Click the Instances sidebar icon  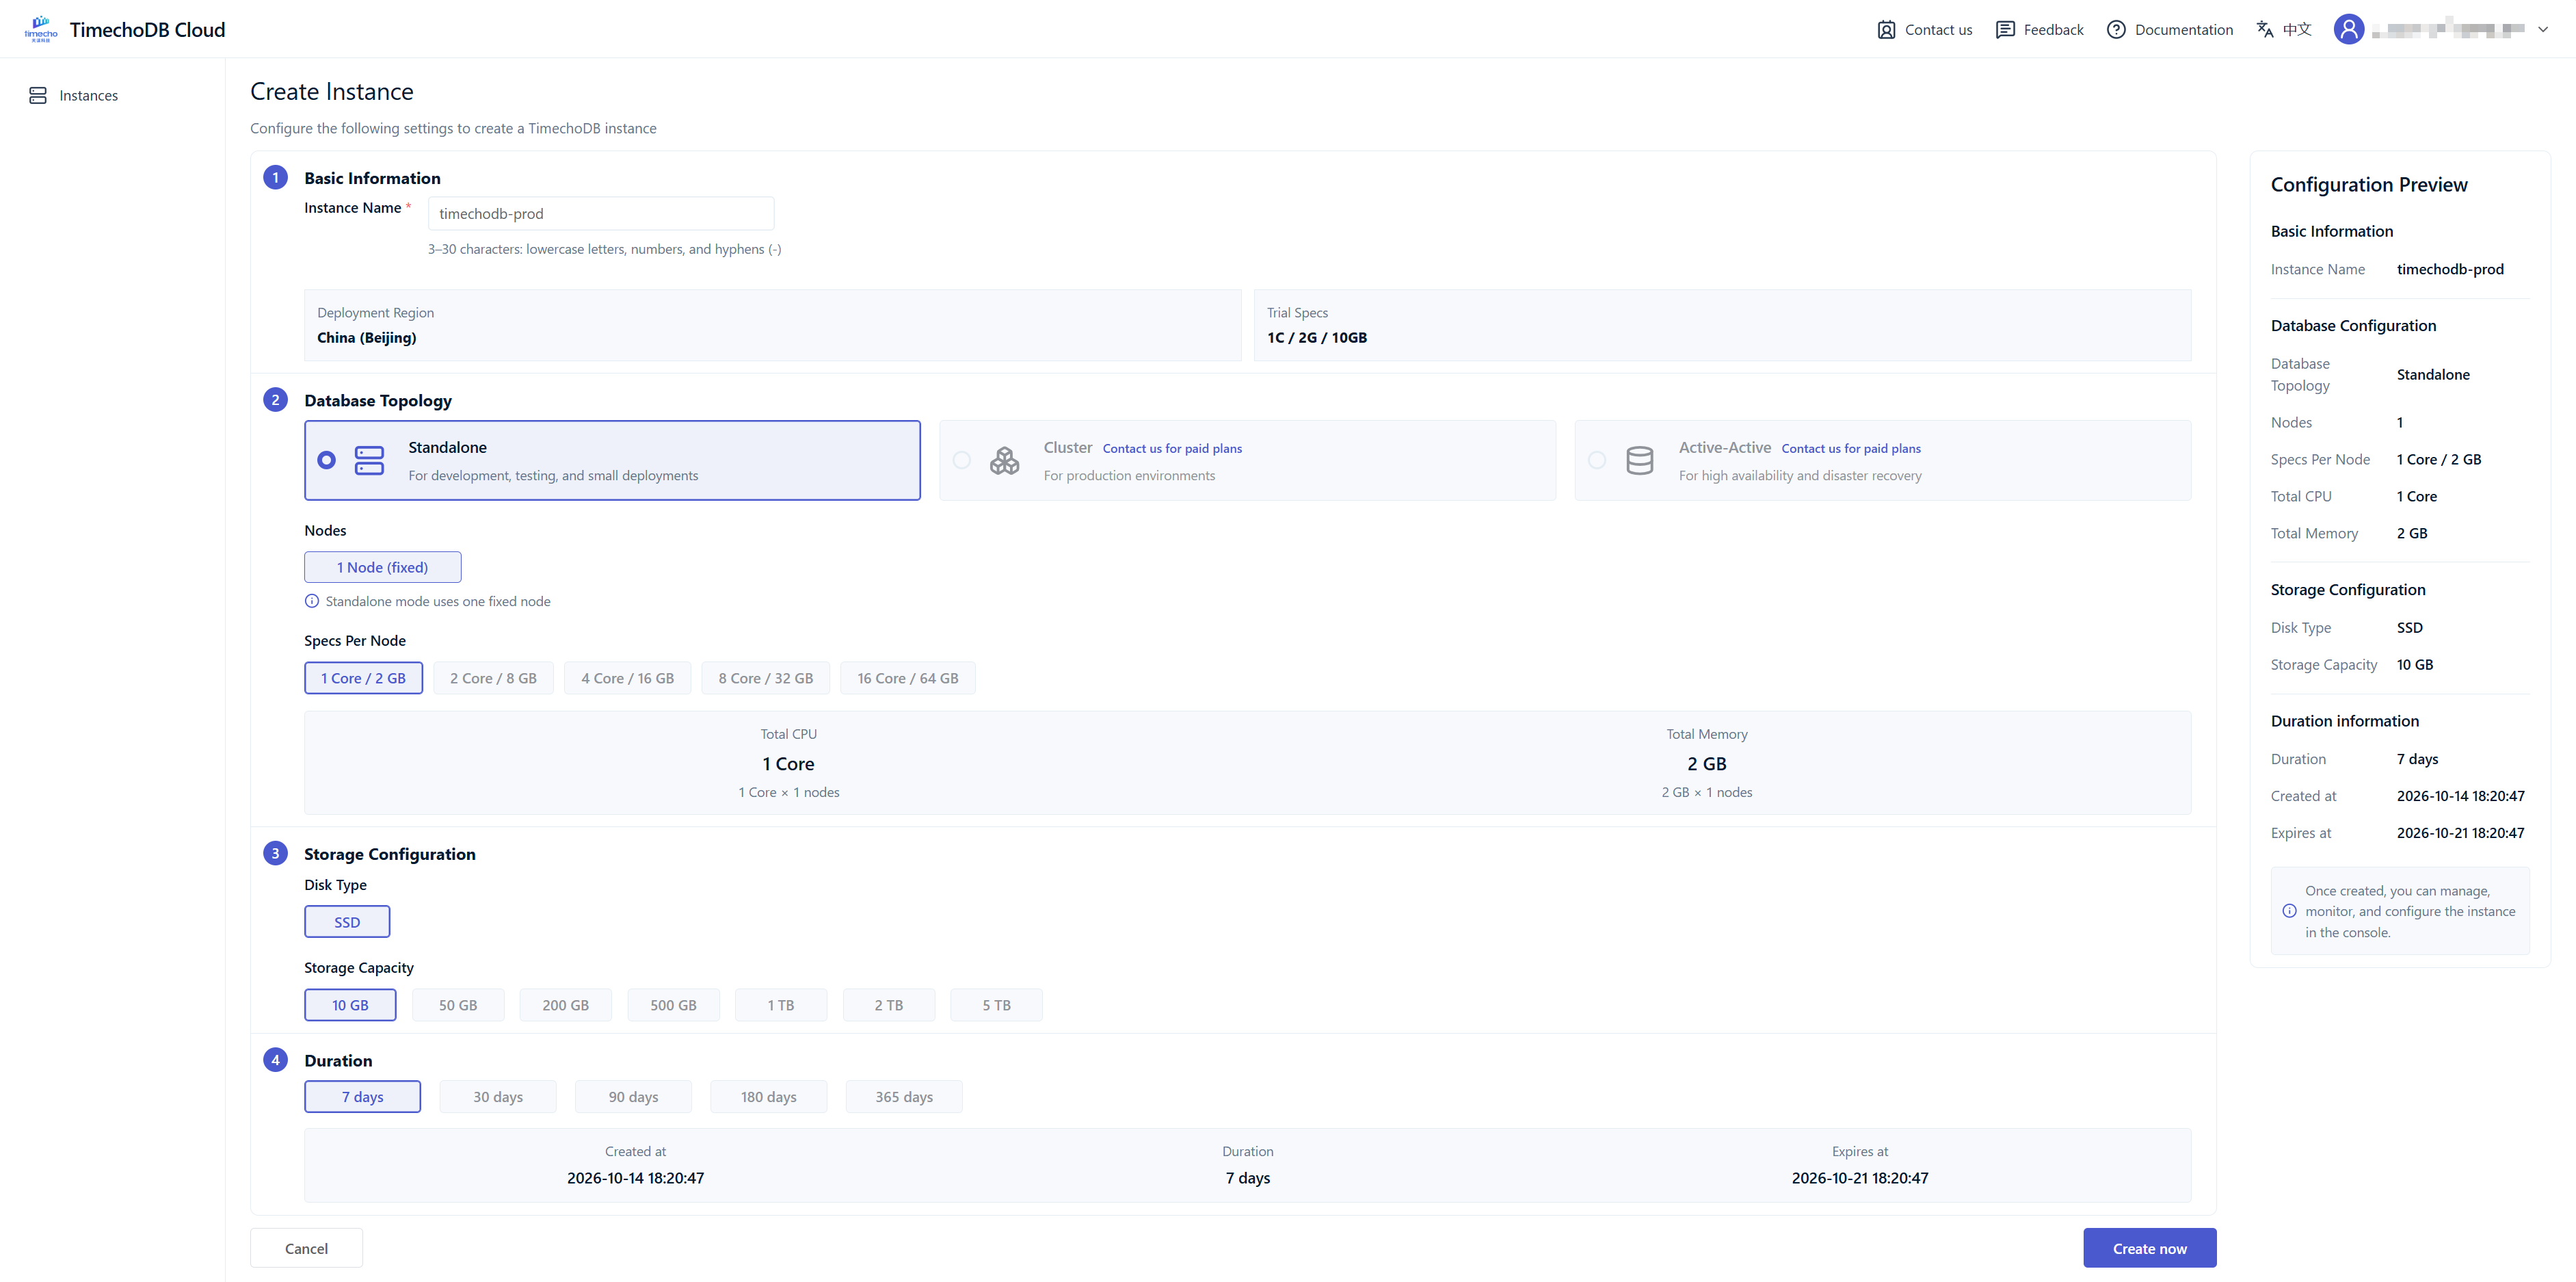coord(38,95)
